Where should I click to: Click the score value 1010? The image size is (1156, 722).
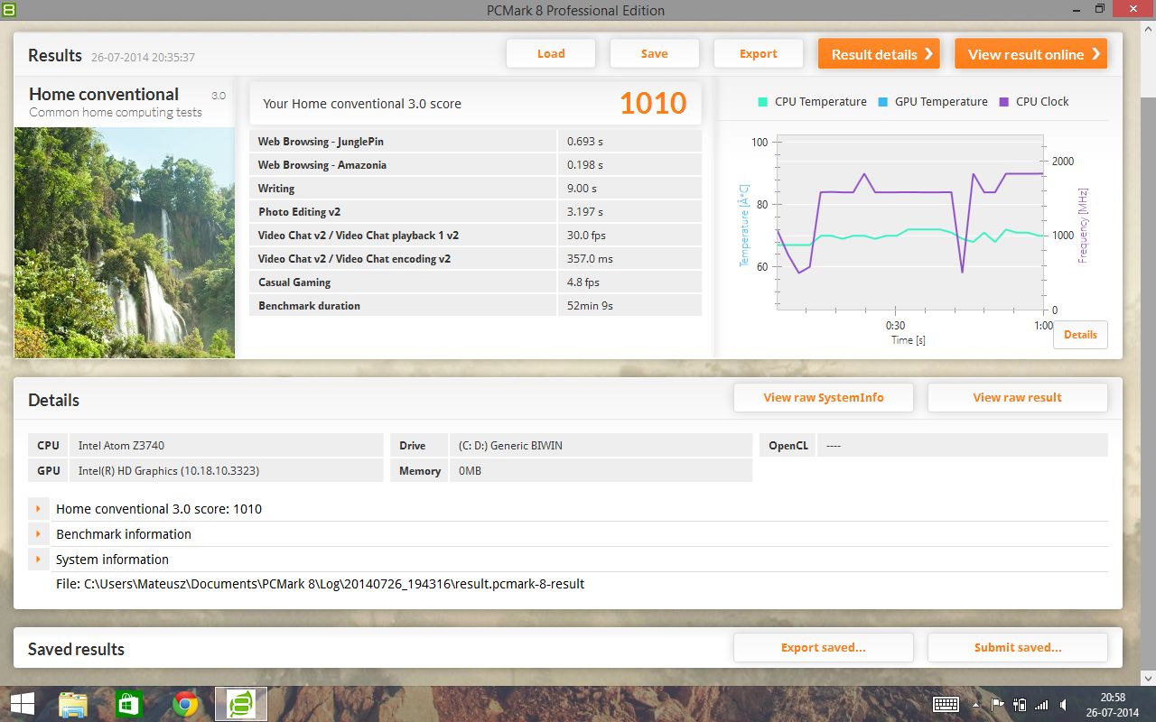point(653,103)
